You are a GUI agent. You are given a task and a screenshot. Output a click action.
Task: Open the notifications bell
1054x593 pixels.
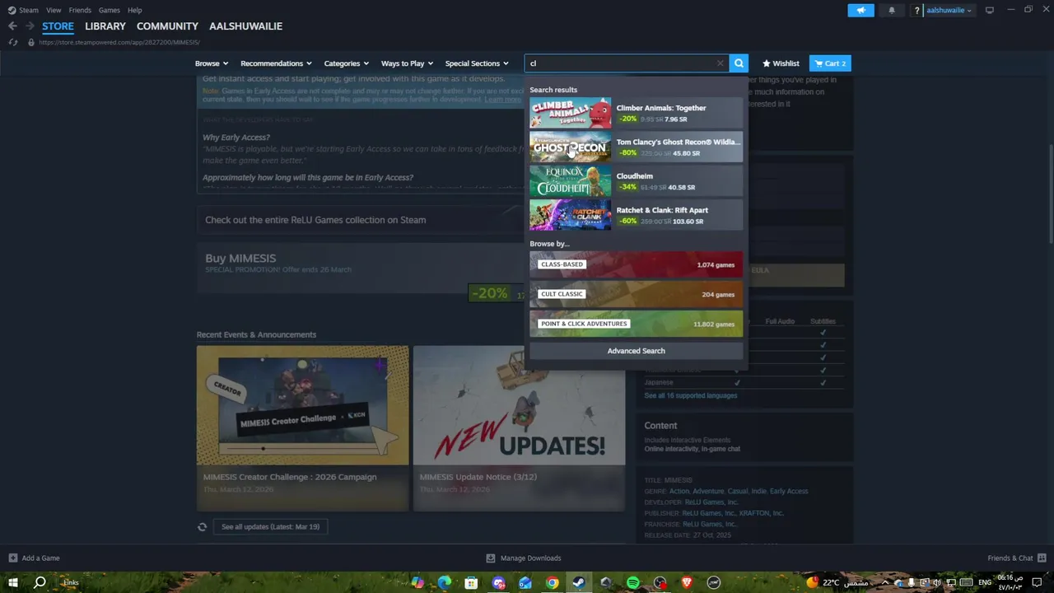[x=891, y=10]
